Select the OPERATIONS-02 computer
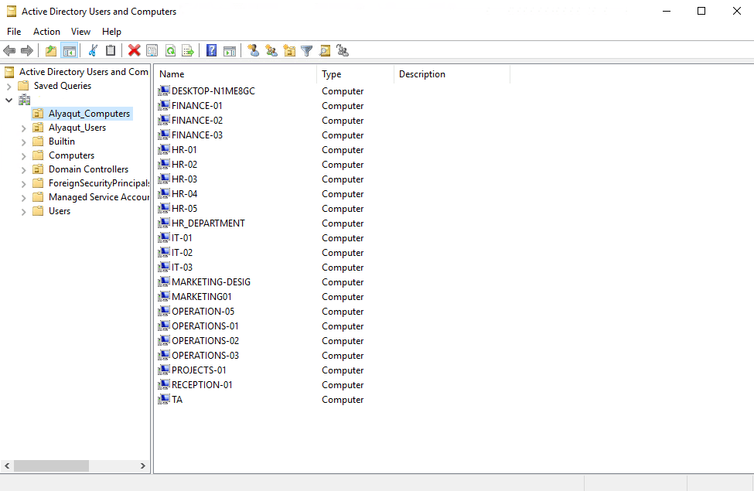Viewport: 754px width, 491px height. coord(206,340)
